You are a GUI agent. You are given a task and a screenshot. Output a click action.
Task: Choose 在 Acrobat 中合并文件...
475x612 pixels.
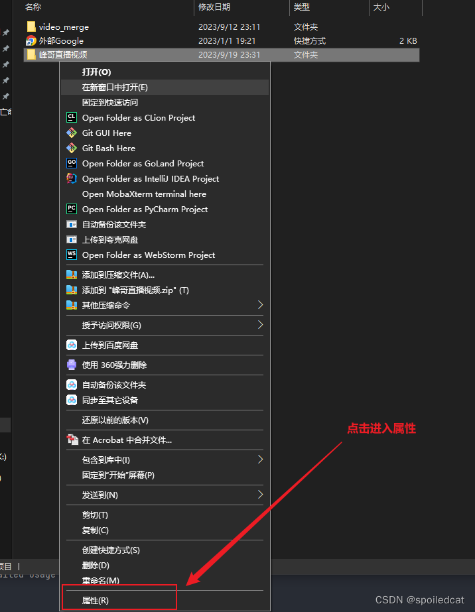(165, 440)
